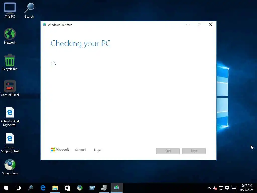Click the greyed-out Next button
The width and height of the screenshot is (257, 193).
tap(194, 151)
